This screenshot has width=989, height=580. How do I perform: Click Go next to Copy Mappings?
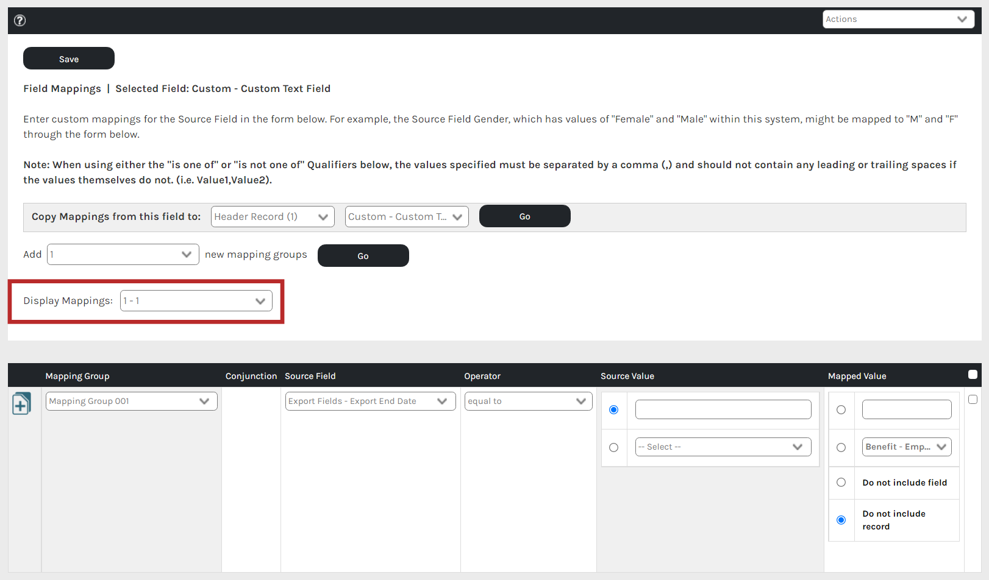(525, 216)
